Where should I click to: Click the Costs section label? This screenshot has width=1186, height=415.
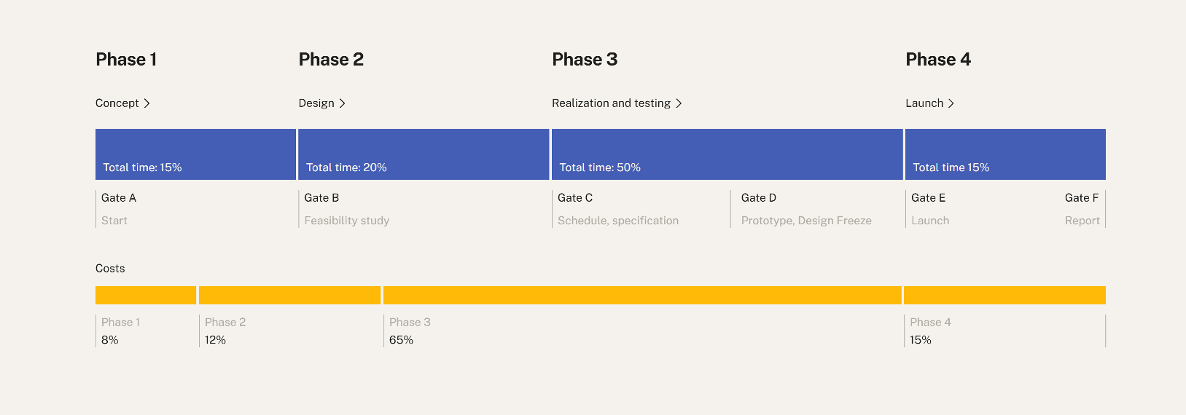point(110,269)
